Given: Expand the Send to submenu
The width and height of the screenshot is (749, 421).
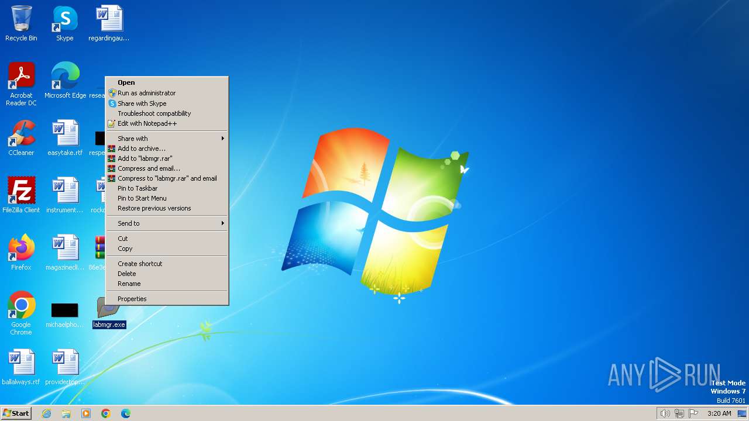Looking at the screenshot, I should pyautogui.click(x=167, y=223).
